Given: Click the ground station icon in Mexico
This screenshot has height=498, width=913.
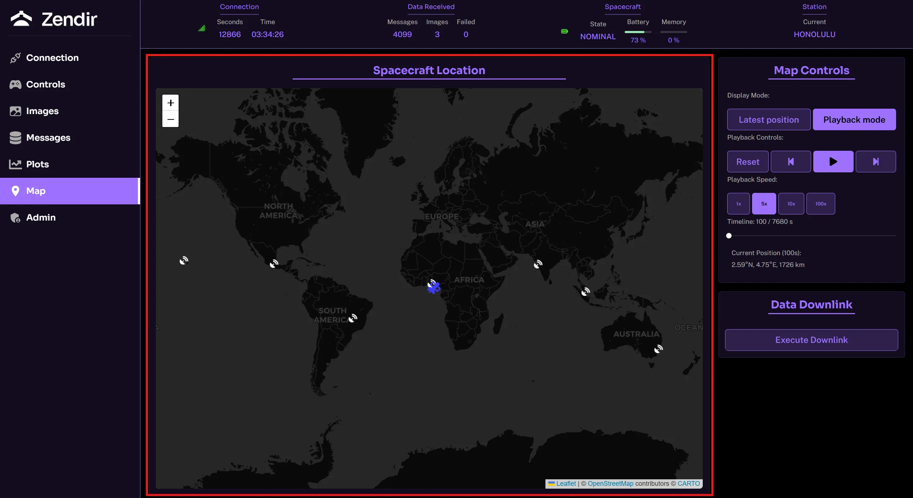Looking at the screenshot, I should pos(274,264).
